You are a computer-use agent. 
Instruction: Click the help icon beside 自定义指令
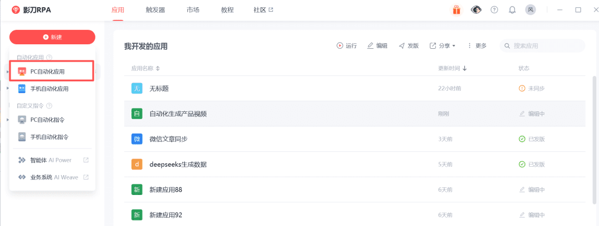[x=49, y=105]
